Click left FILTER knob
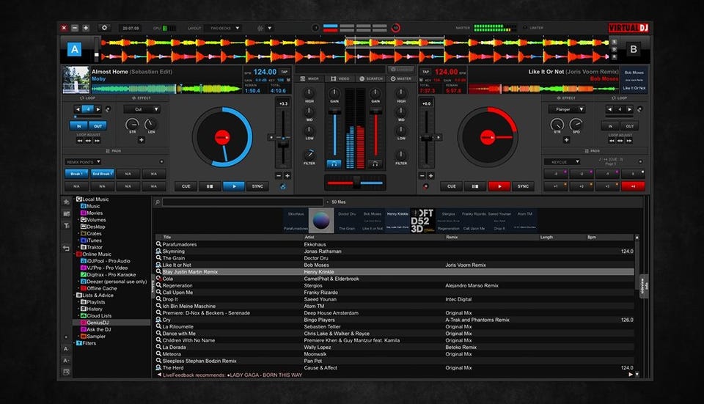The height and width of the screenshot is (404, 704). pos(309,155)
